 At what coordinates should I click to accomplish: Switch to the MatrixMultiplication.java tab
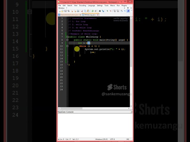click(x=69, y=14)
